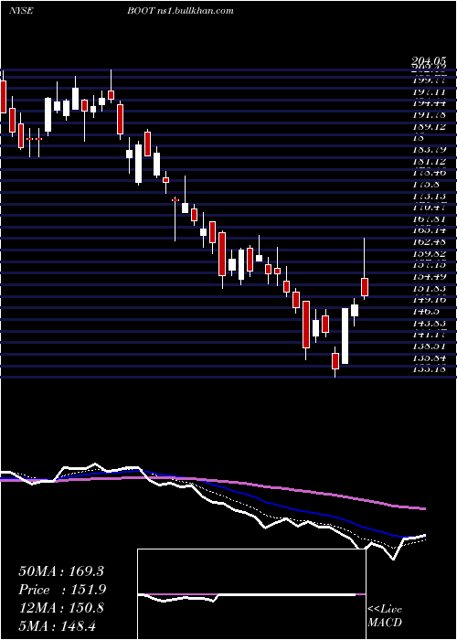Viewport: 457px width, 640px height.
Task: Click the 146.5 price axis label
Action: pos(426,311)
